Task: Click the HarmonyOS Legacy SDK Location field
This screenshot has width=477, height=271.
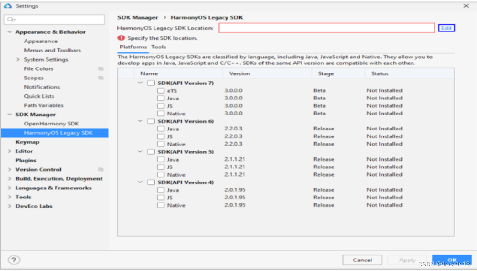Action: point(327,28)
